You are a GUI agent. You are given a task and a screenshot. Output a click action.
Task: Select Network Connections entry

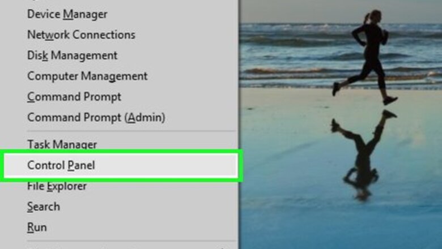click(x=81, y=35)
